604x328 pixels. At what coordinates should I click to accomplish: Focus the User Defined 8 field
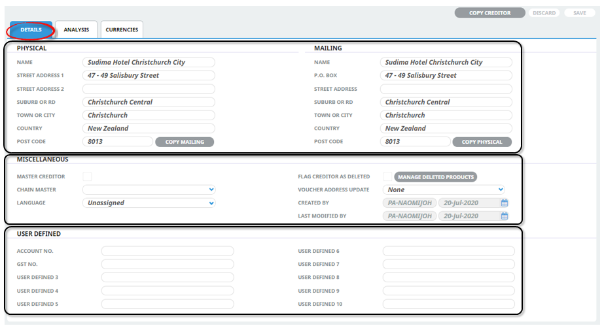tap(449, 277)
